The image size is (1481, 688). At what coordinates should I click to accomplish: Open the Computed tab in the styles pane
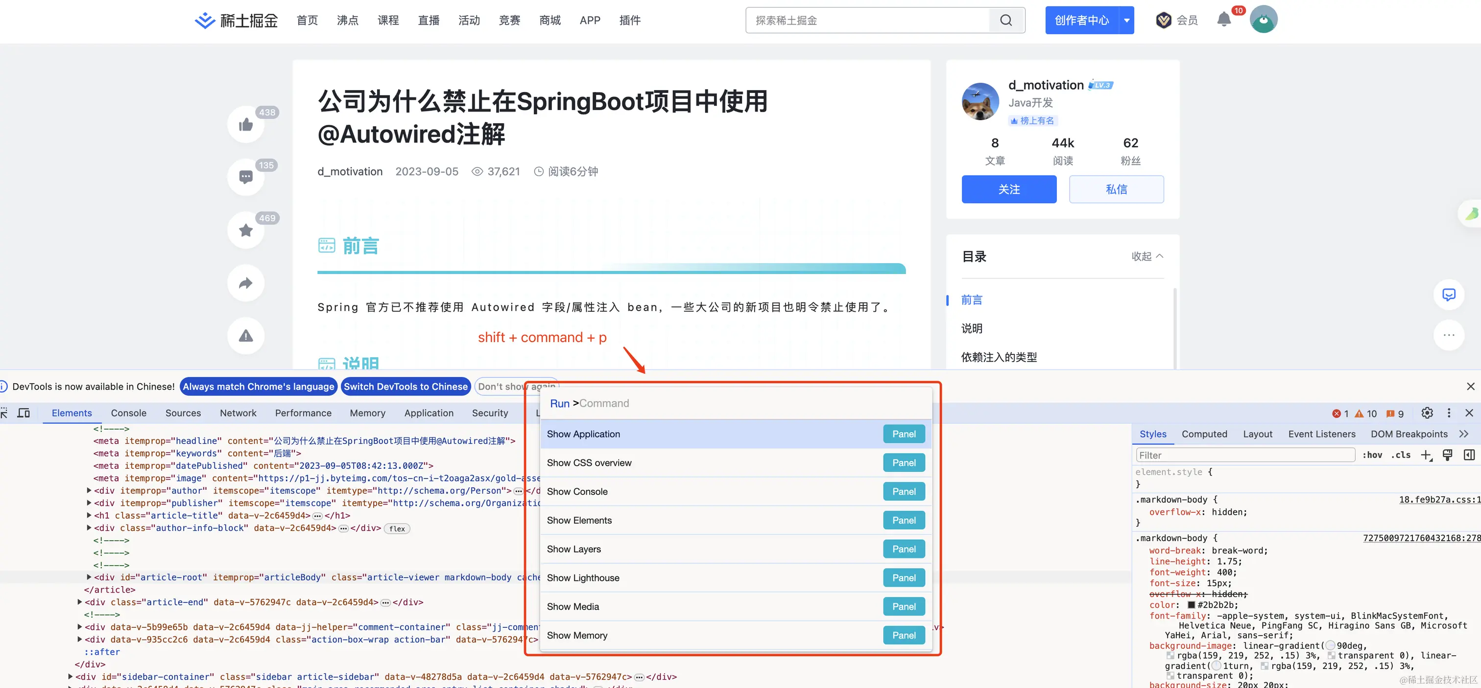[x=1204, y=434]
